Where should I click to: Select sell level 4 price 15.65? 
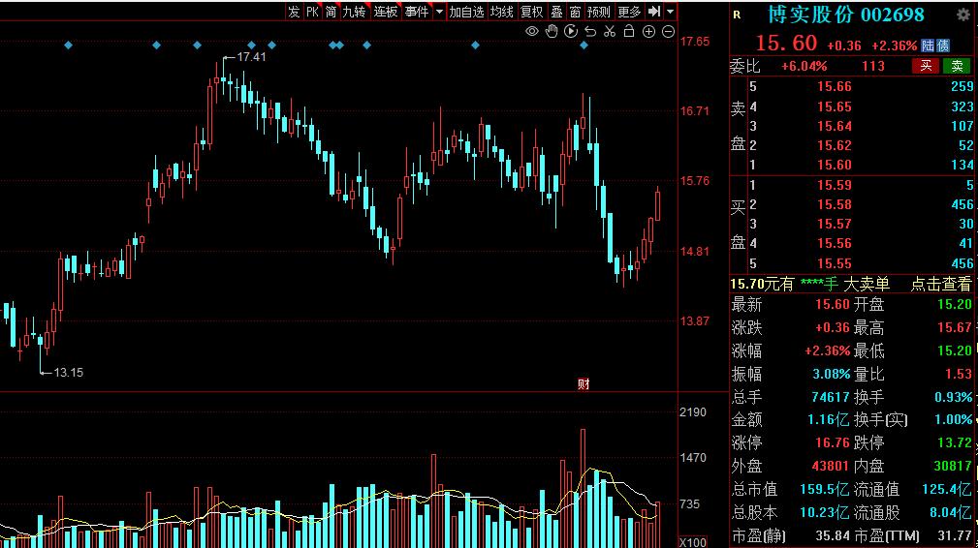(835, 107)
